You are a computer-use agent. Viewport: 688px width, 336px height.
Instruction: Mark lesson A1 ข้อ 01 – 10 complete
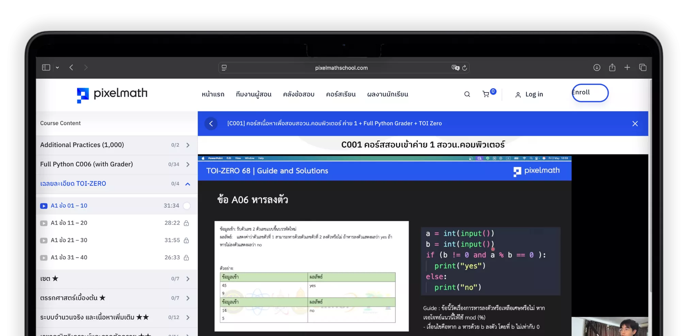pos(187,206)
